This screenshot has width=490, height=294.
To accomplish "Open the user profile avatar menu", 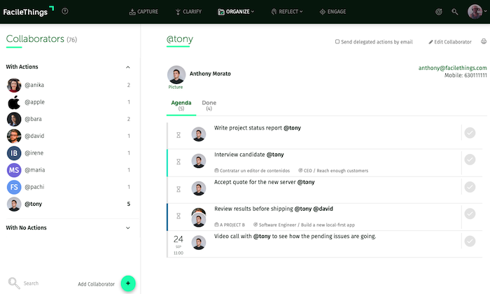I will (475, 12).
